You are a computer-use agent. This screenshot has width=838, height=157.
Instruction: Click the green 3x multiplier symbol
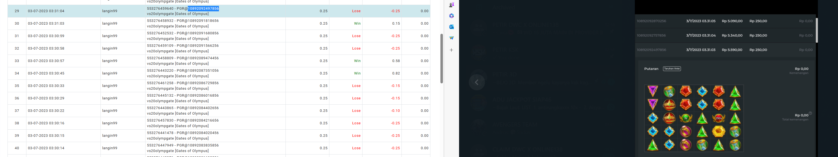[x=686, y=118]
